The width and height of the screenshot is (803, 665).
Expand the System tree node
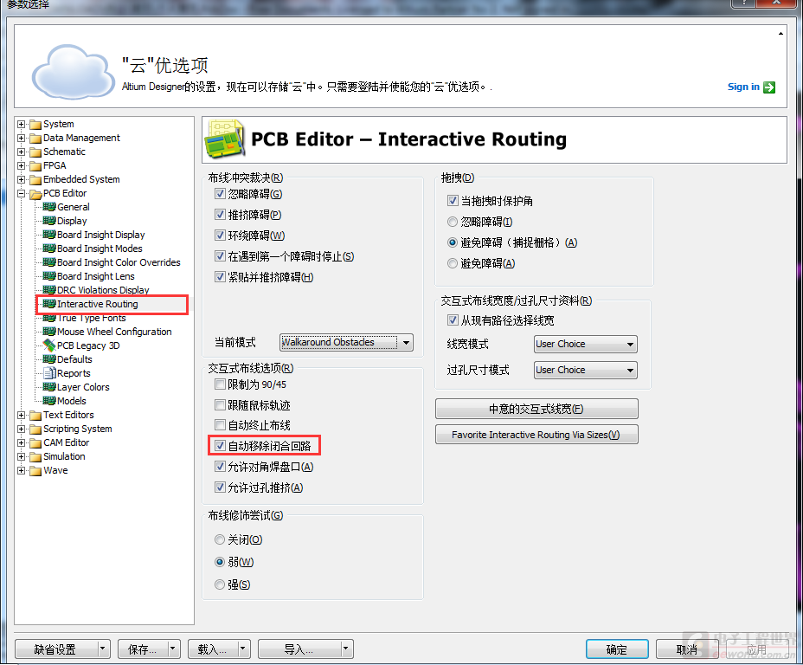[21, 124]
